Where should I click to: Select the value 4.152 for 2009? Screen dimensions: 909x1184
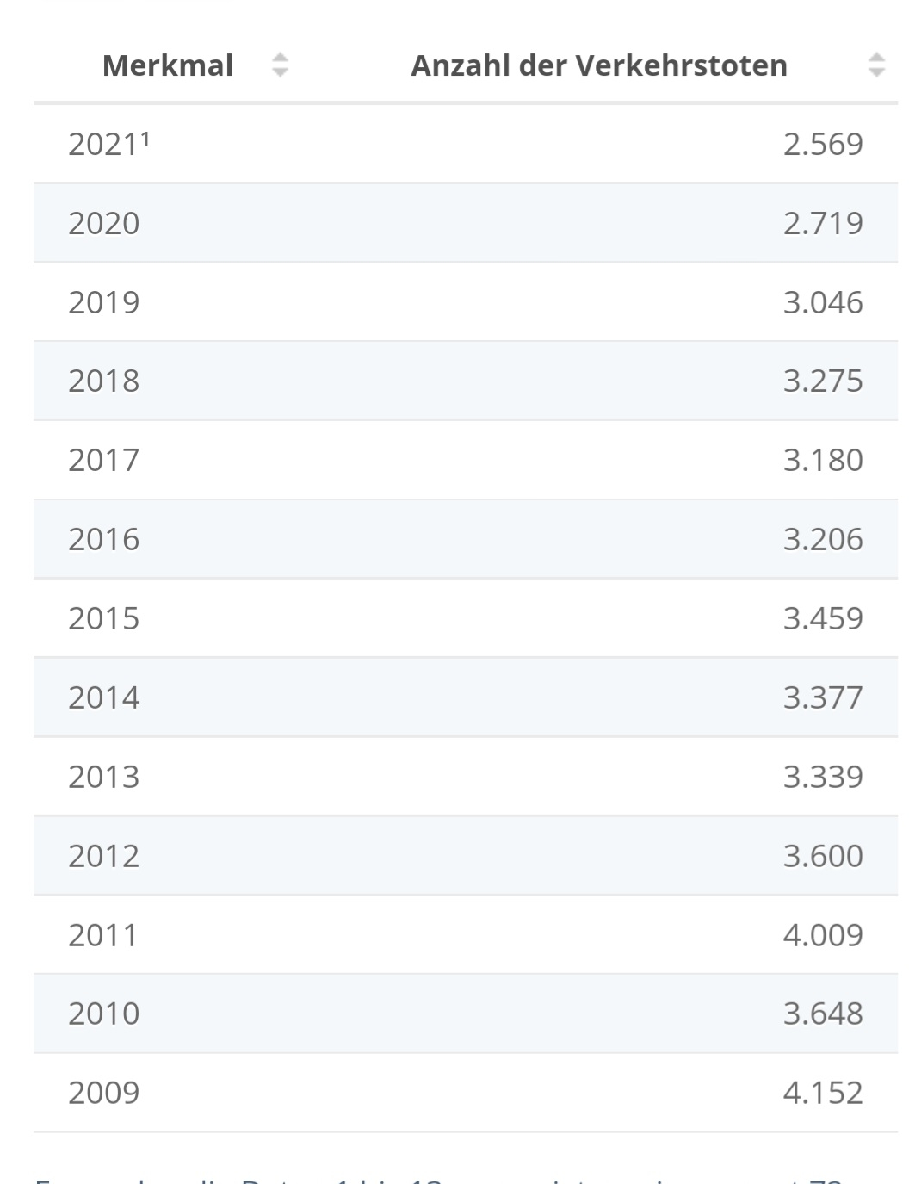pyautogui.click(x=822, y=1093)
